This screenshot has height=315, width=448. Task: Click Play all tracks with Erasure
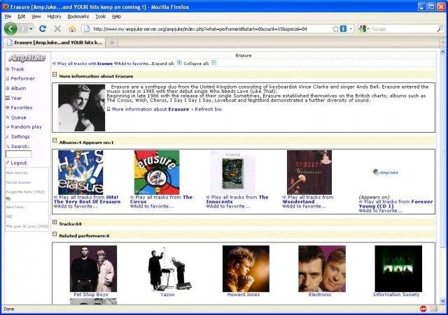[85, 64]
